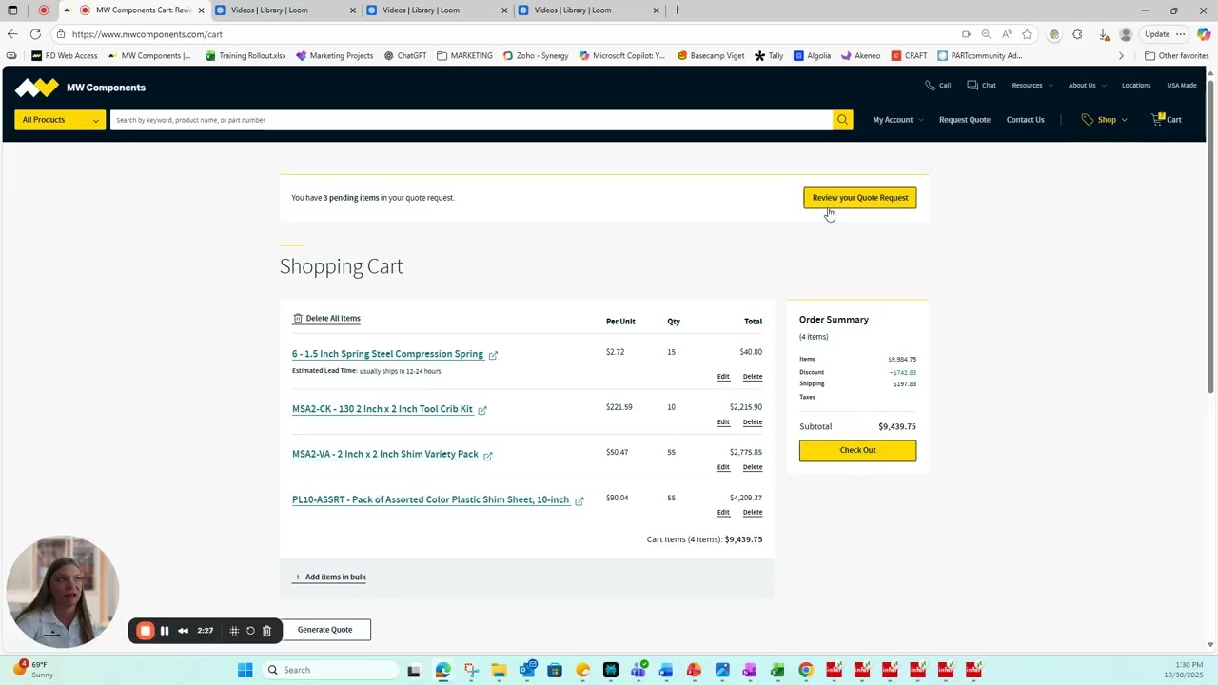Open weather widget showing 69°F
Viewport: 1218px width, 685px height.
point(32,670)
